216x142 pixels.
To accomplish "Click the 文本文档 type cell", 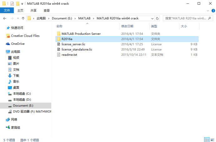I will (x=157, y=55).
